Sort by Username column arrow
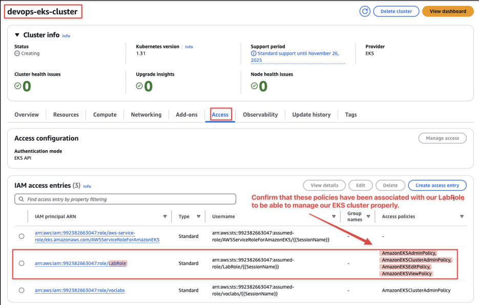479x305 pixels. pyautogui.click(x=334, y=216)
